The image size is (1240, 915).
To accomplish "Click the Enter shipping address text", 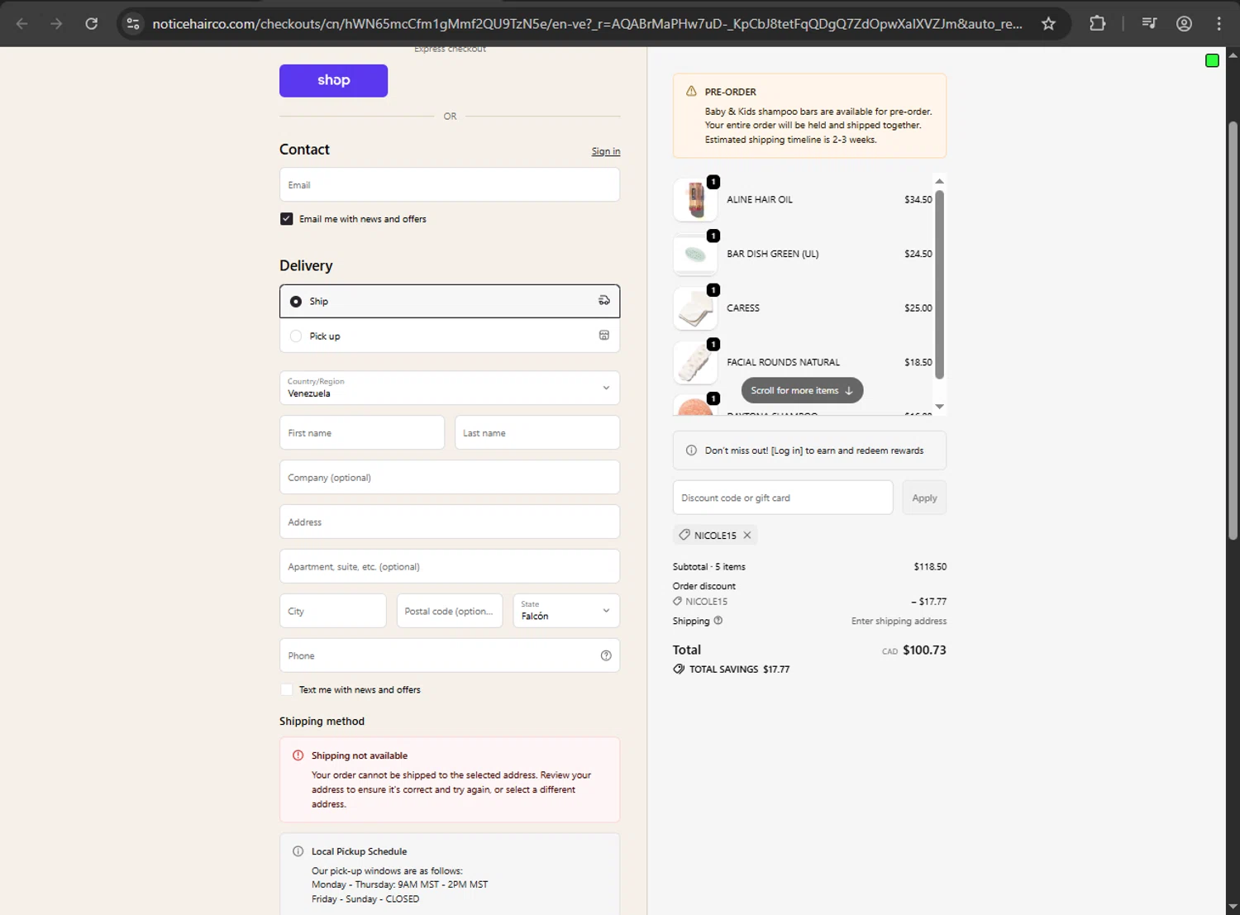I will coord(899,621).
